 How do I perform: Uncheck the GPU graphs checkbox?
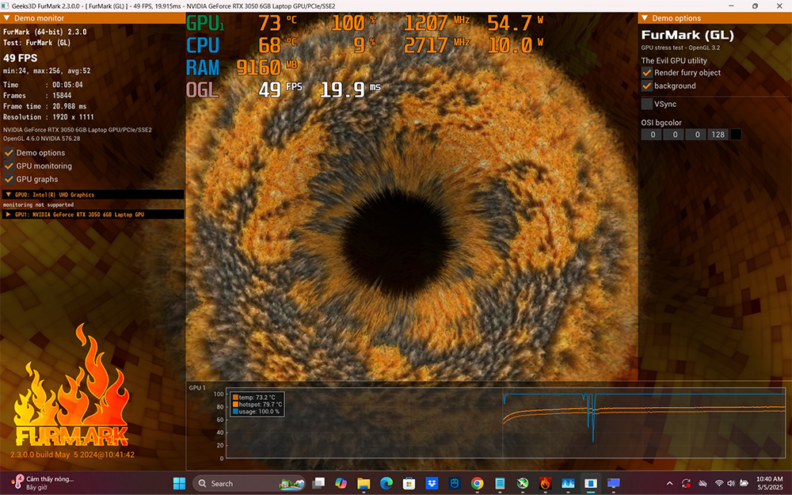coord(9,179)
